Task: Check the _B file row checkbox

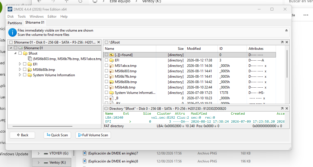Action: [106, 98]
